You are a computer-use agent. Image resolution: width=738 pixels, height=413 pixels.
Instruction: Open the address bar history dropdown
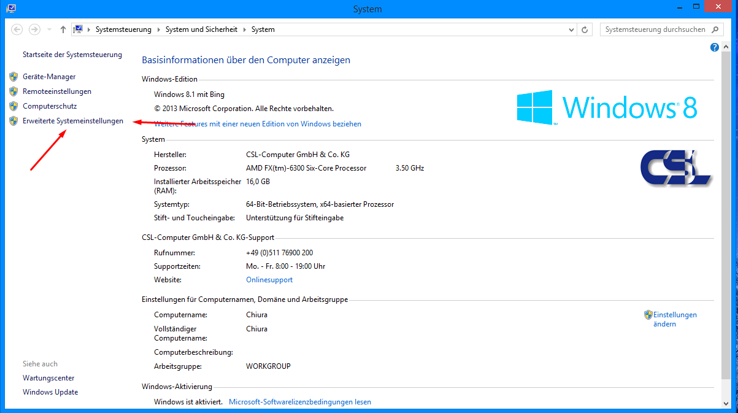pos(572,29)
